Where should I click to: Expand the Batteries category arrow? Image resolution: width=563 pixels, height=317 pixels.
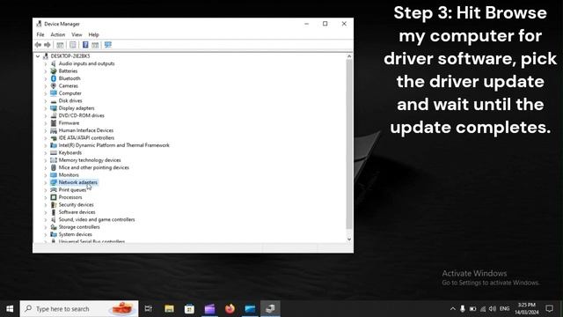tap(46, 71)
